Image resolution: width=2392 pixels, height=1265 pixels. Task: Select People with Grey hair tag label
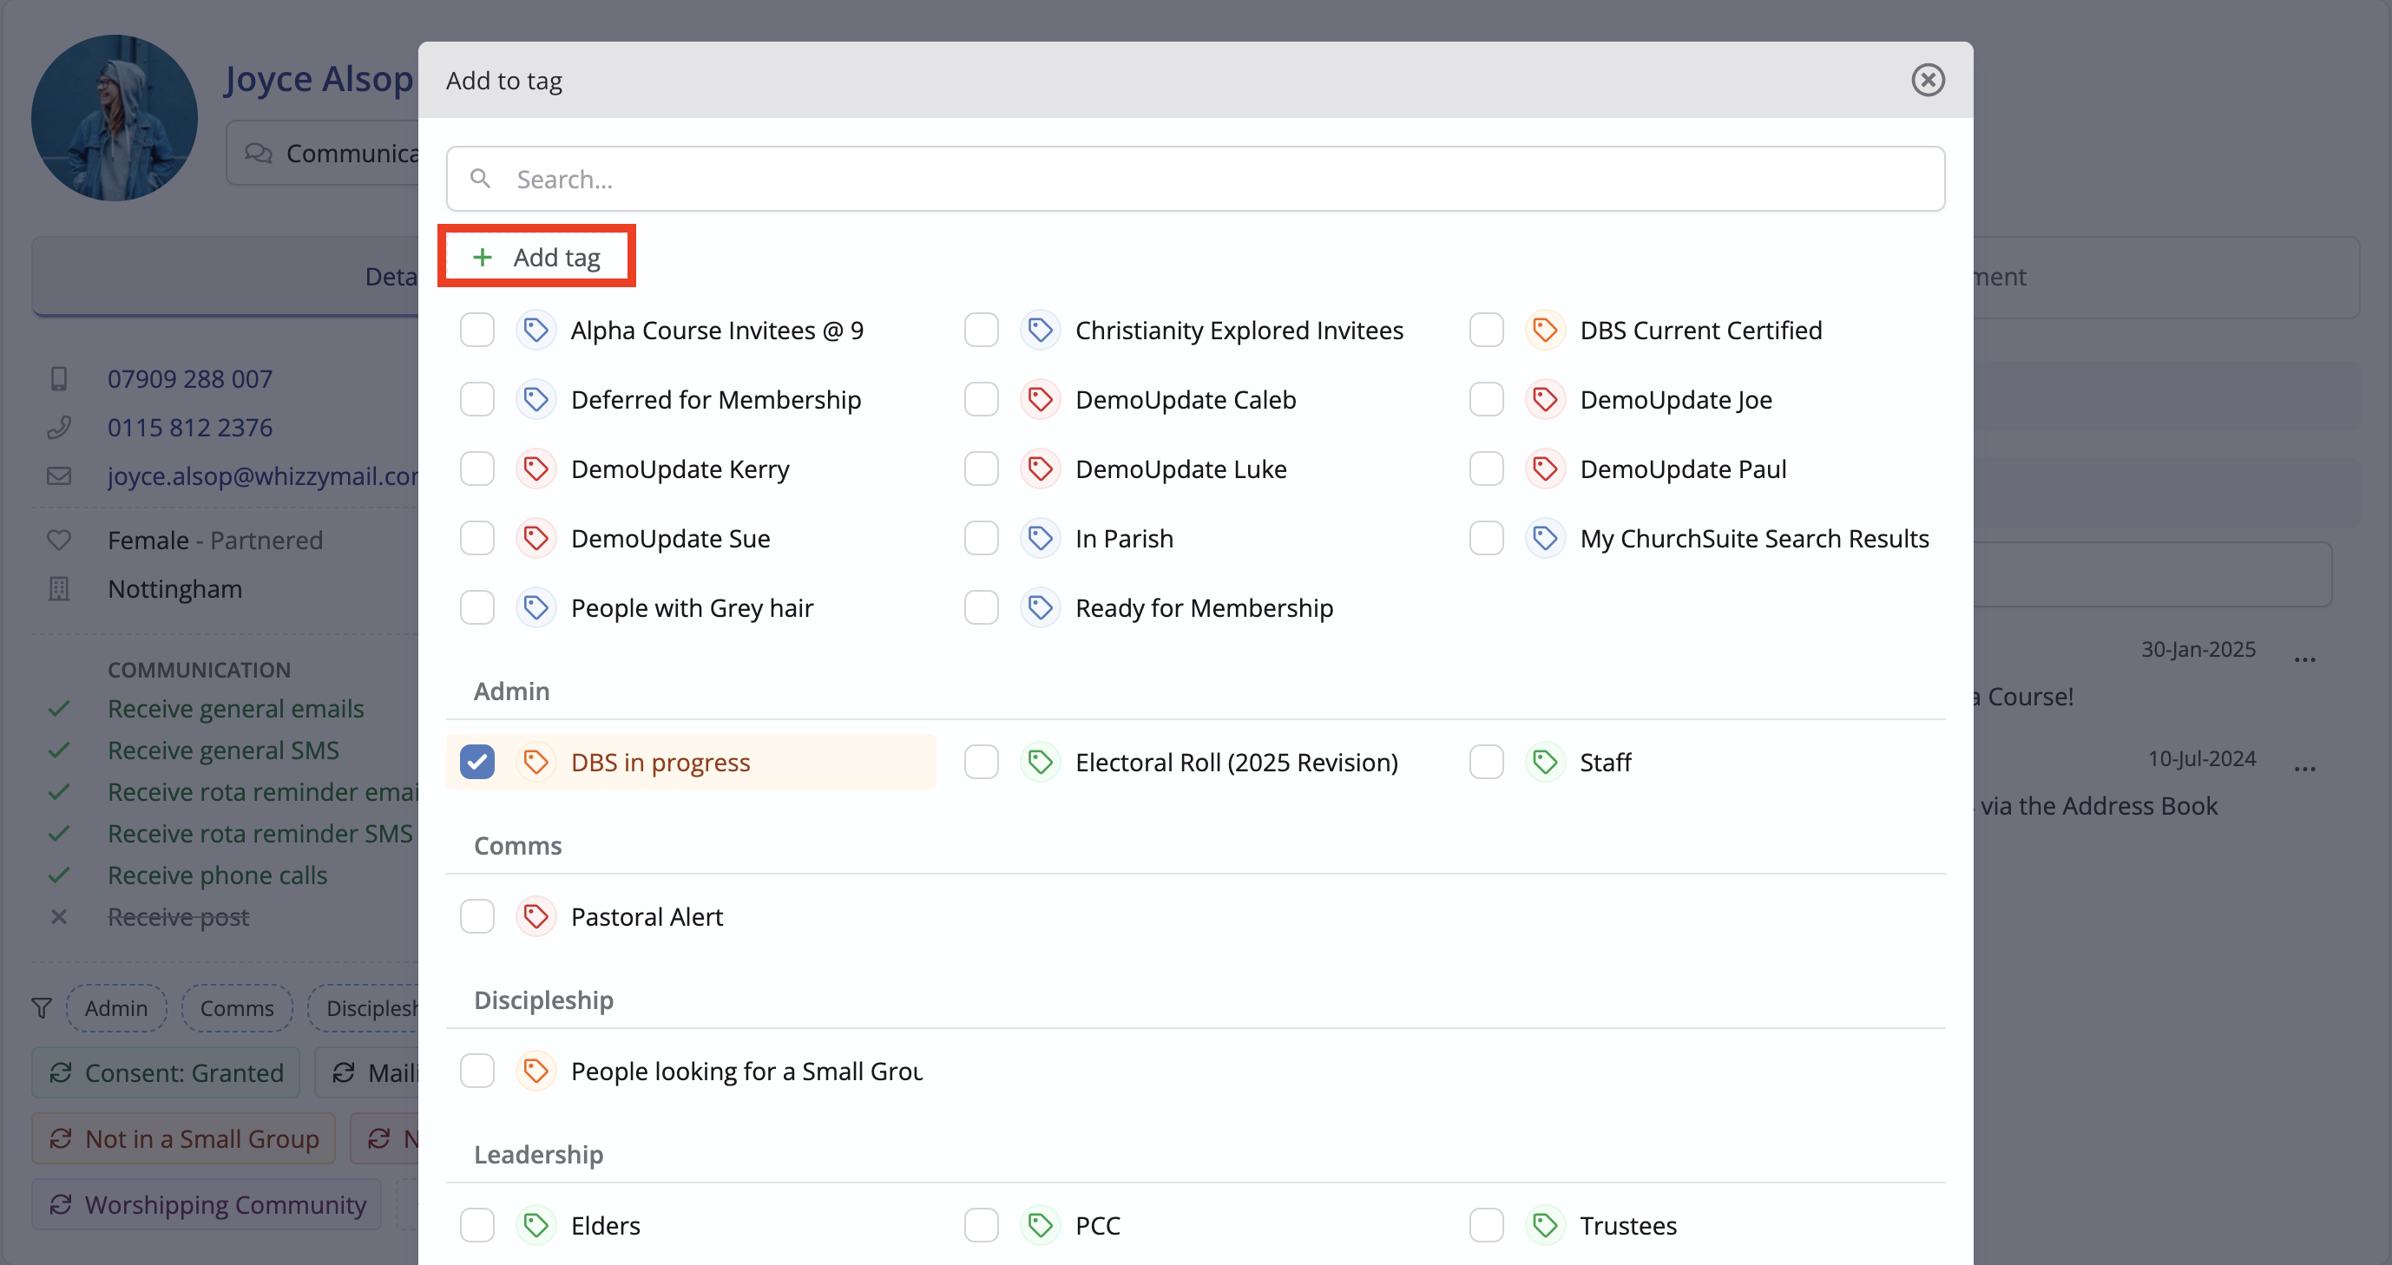pos(692,608)
